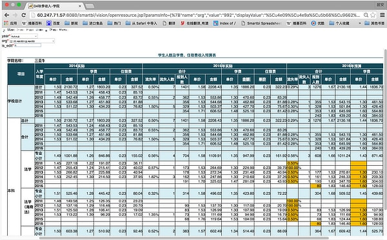Click the is_edit input field
Screen dimensions: 387x240
(x=28, y=45)
